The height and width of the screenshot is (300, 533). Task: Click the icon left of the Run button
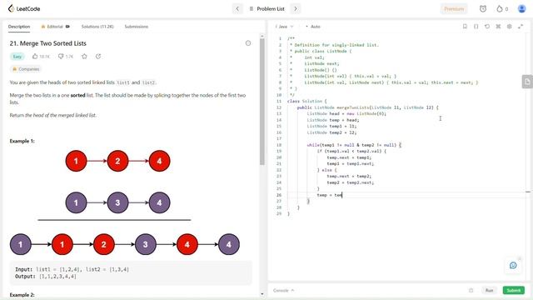[471, 291]
